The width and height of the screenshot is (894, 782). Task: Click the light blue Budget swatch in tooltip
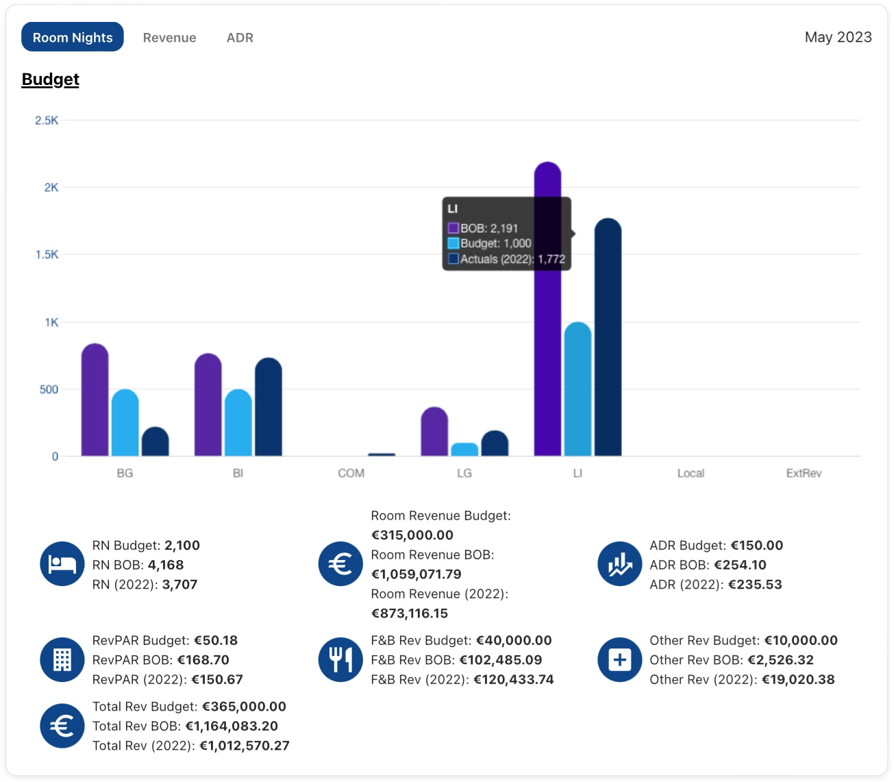tap(453, 243)
